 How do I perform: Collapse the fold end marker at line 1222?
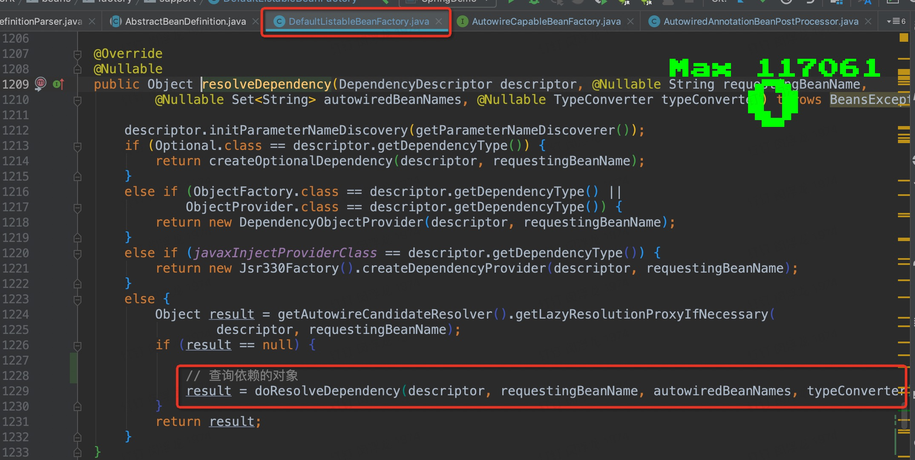click(x=78, y=284)
